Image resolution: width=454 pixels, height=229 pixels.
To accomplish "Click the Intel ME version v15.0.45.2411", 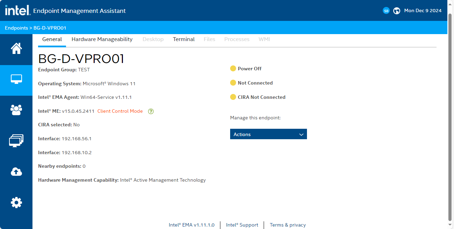I will click(x=78, y=111).
